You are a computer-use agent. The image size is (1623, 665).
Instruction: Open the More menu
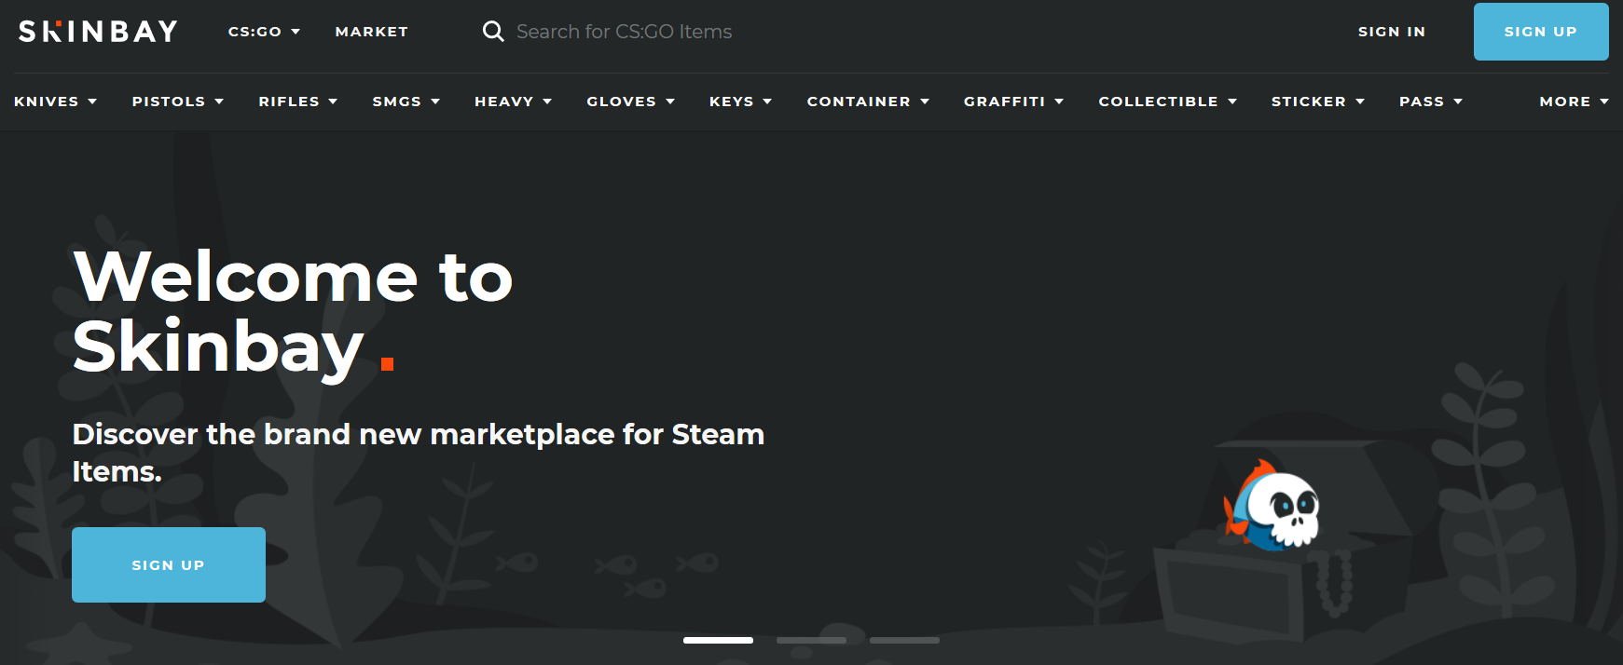(x=1574, y=102)
